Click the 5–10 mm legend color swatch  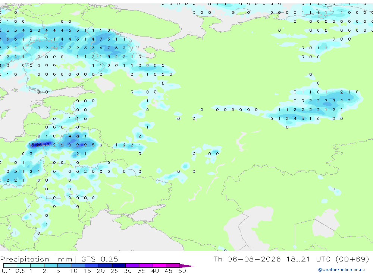65,266
